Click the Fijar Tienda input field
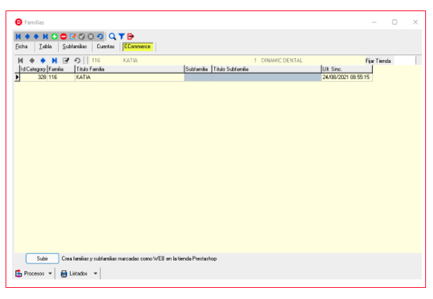The image size is (433, 299). [404, 61]
